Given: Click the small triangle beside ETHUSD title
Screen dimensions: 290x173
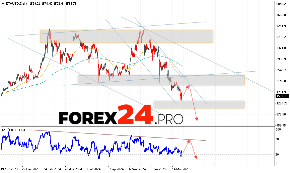Looking at the screenshot, I should (x=3, y=3).
